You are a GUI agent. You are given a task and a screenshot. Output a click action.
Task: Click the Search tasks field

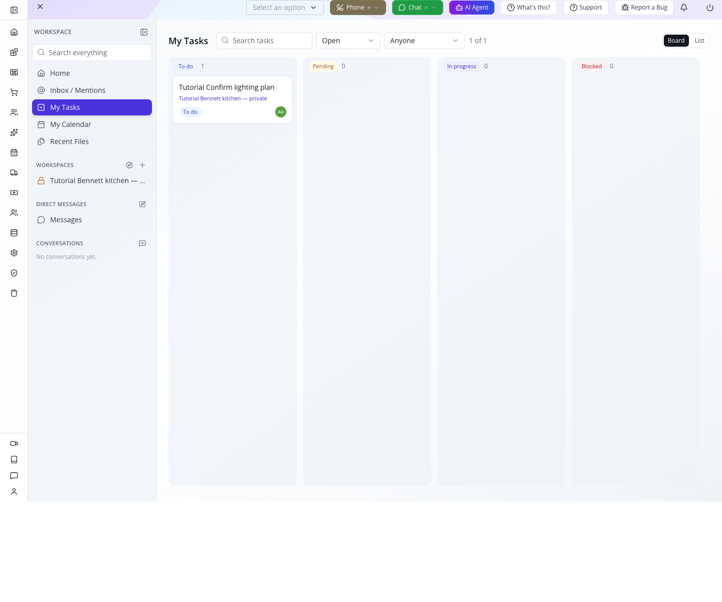pyautogui.click(x=264, y=41)
